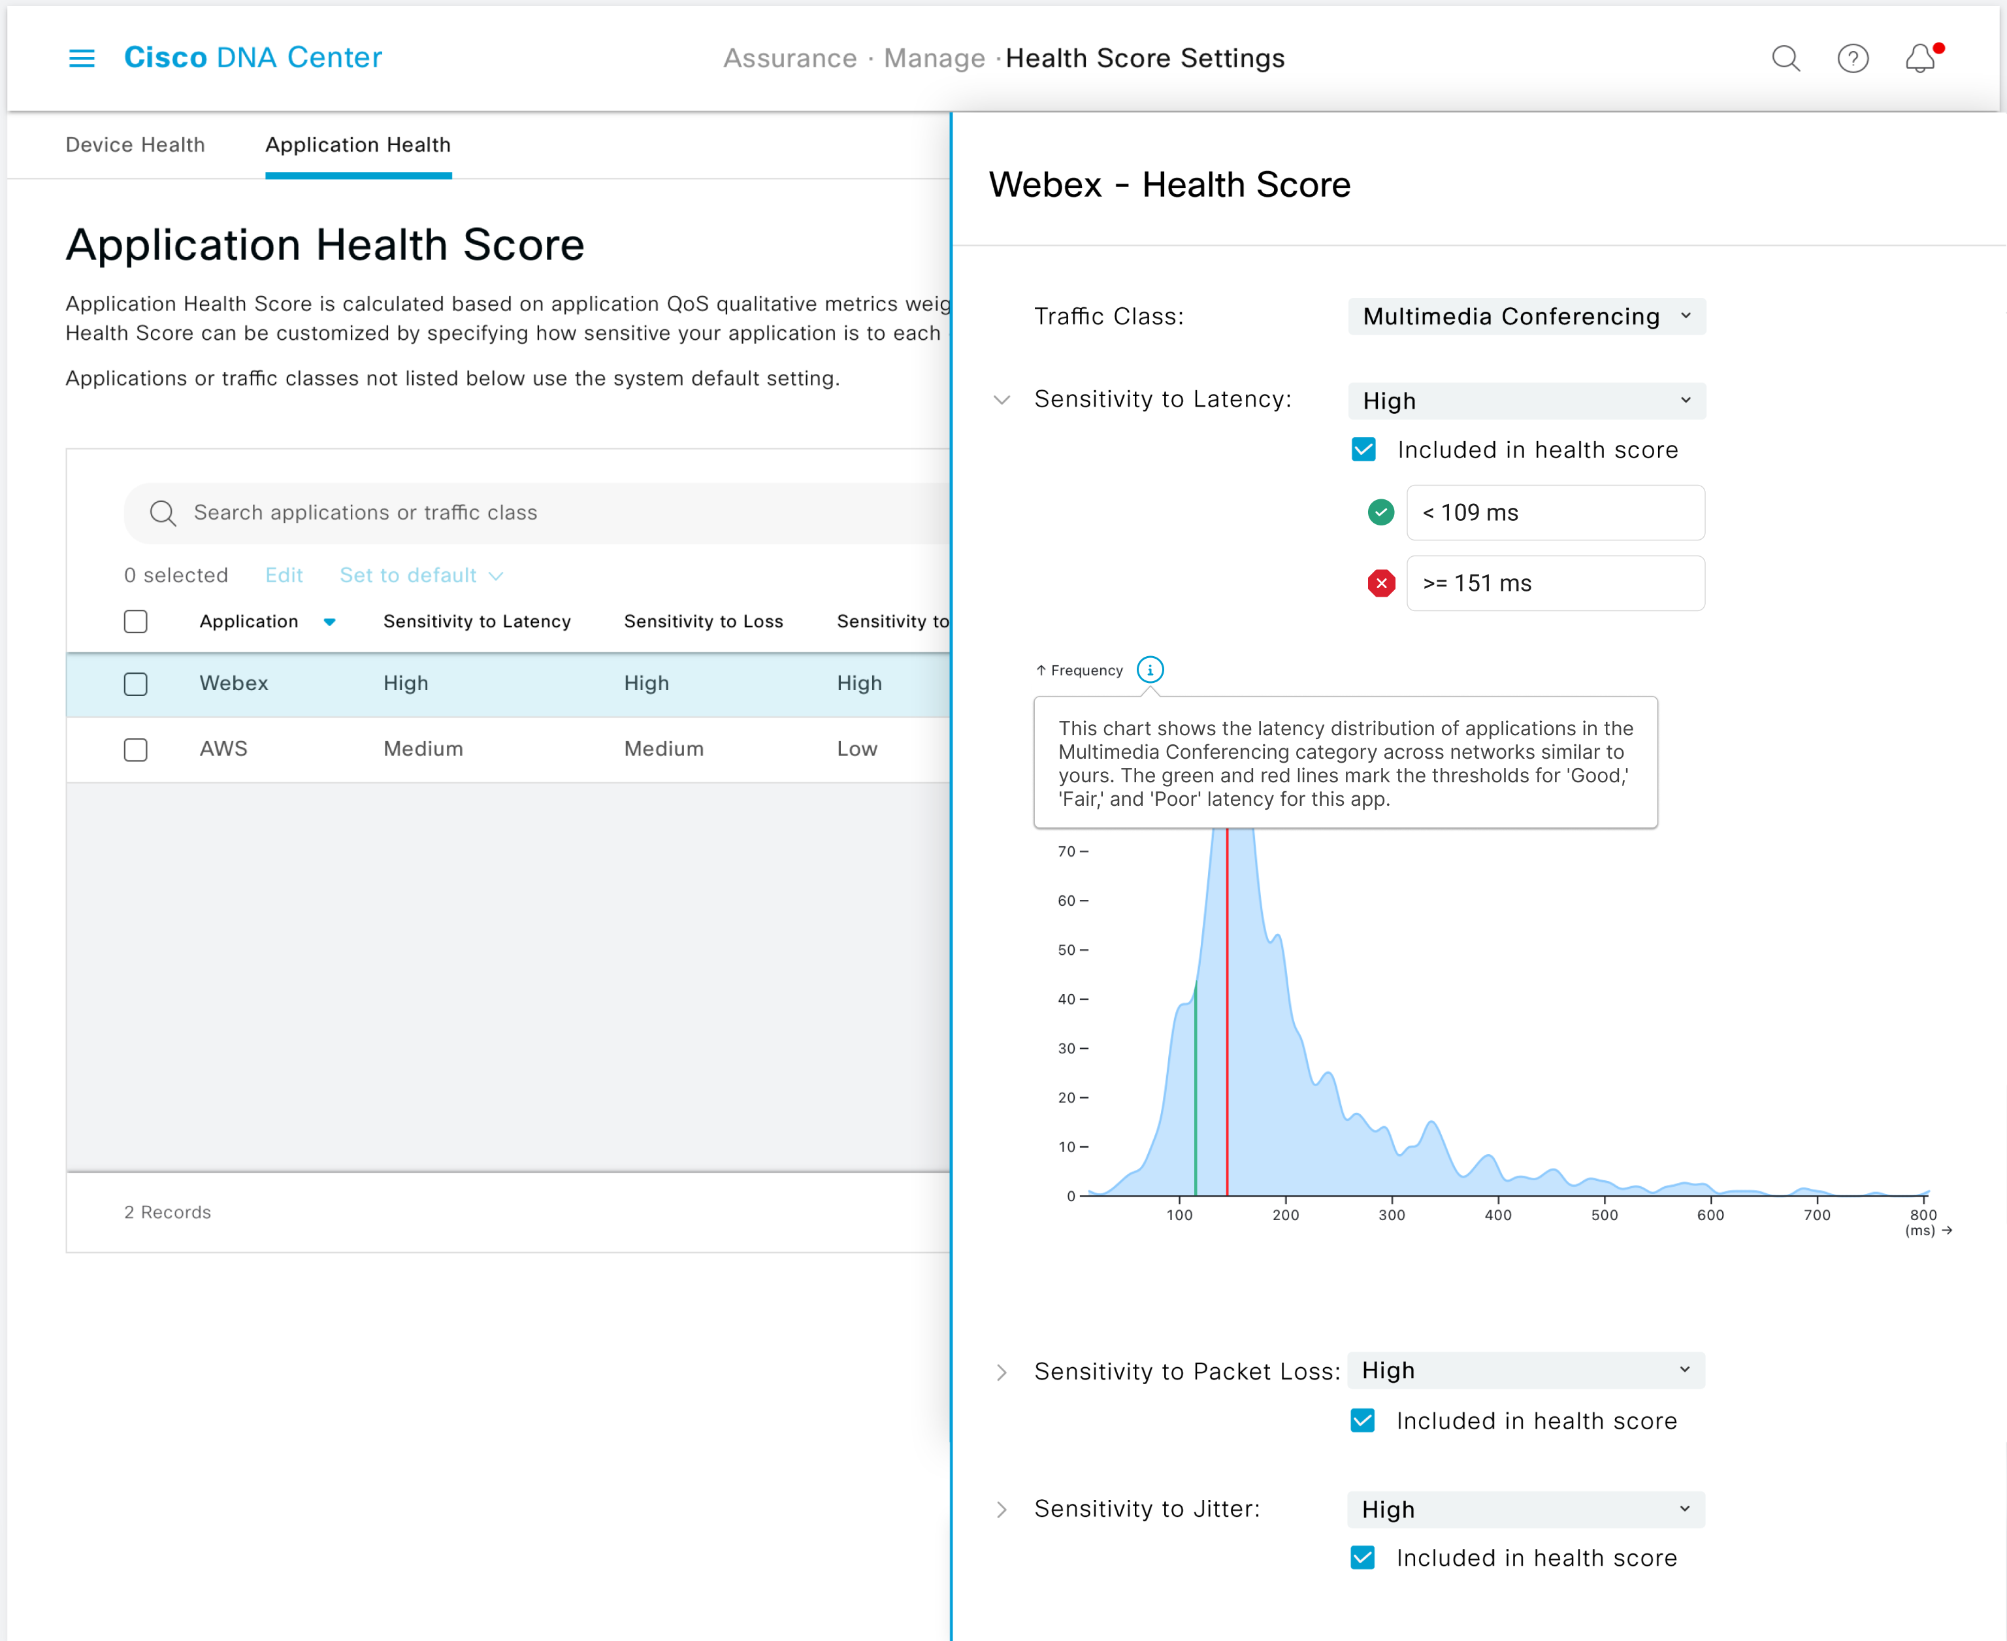Image resolution: width=2007 pixels, height=1641 pixels.
Task: Click the Application column sort arrow
Action: click(329, 622)
